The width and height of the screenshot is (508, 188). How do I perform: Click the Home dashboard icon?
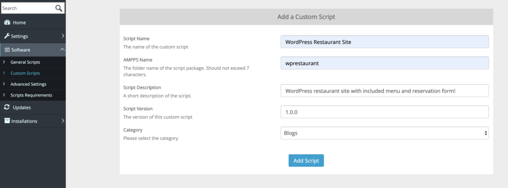coord(7,22)
